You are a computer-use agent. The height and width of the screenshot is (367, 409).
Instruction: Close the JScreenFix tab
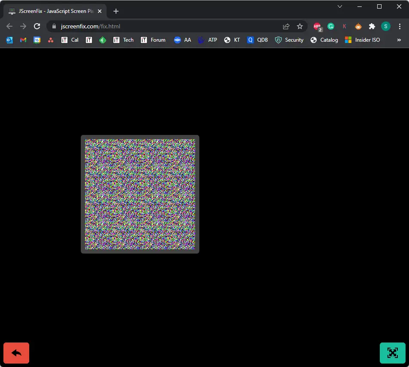(x=99, y=11)
